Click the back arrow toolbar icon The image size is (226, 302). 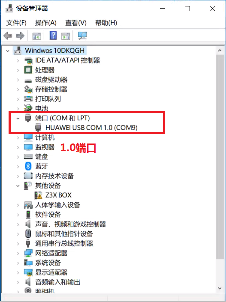coord(8,36)
